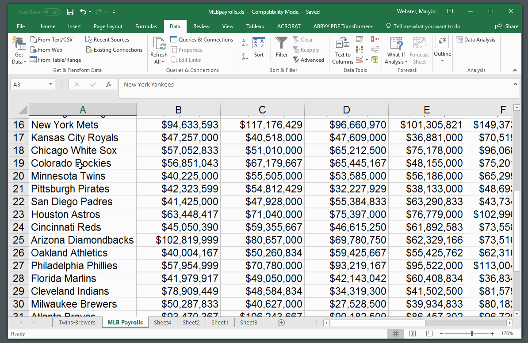Import data From Web
The height and width of the screenshot is (343, 528).
click(46, 50)
